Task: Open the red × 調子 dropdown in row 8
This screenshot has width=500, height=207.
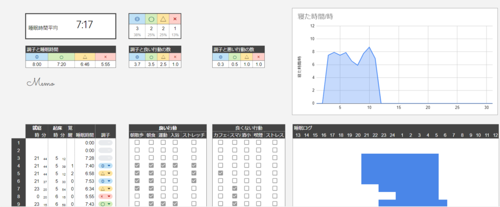Action: coord(105,196)
